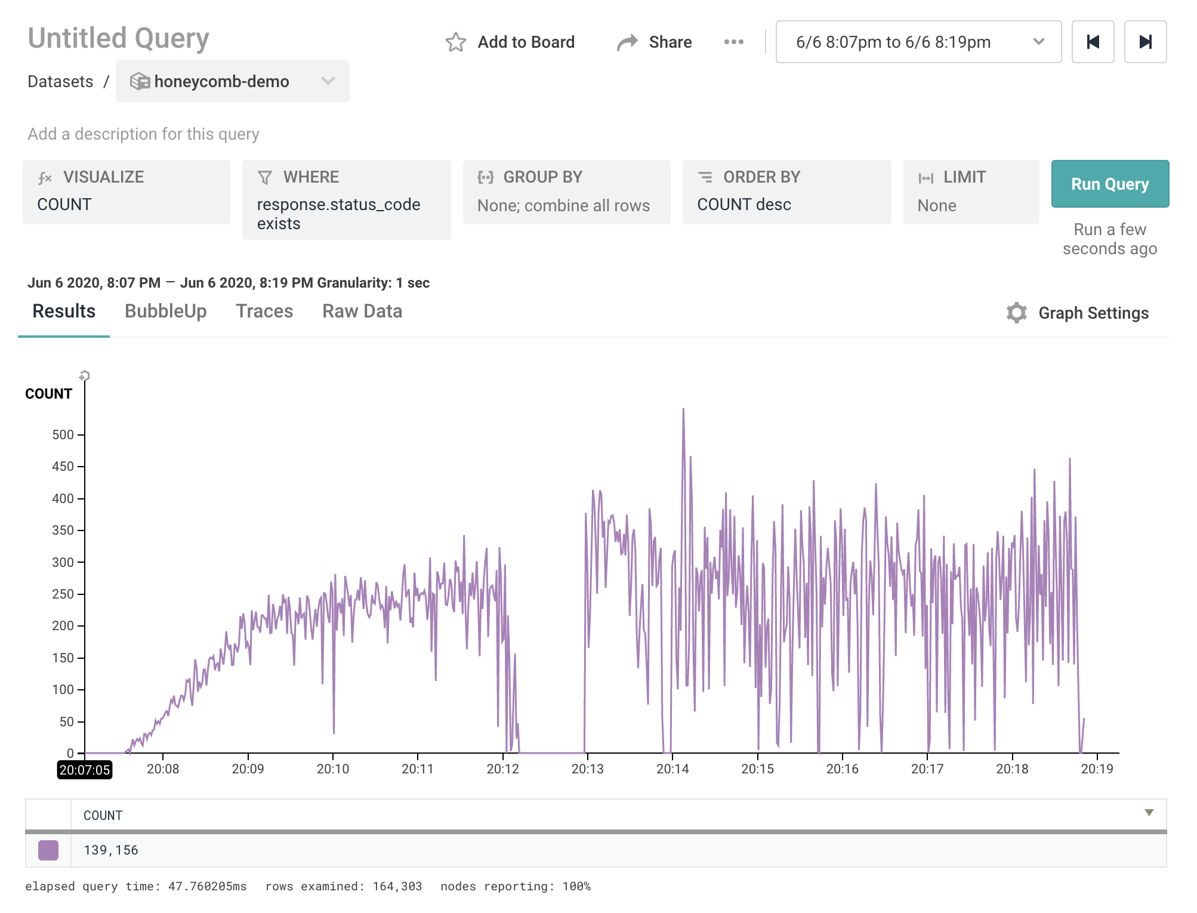The image size is (1197, 913).
Task: Click the Run Query button
Action: [1110, 184]
